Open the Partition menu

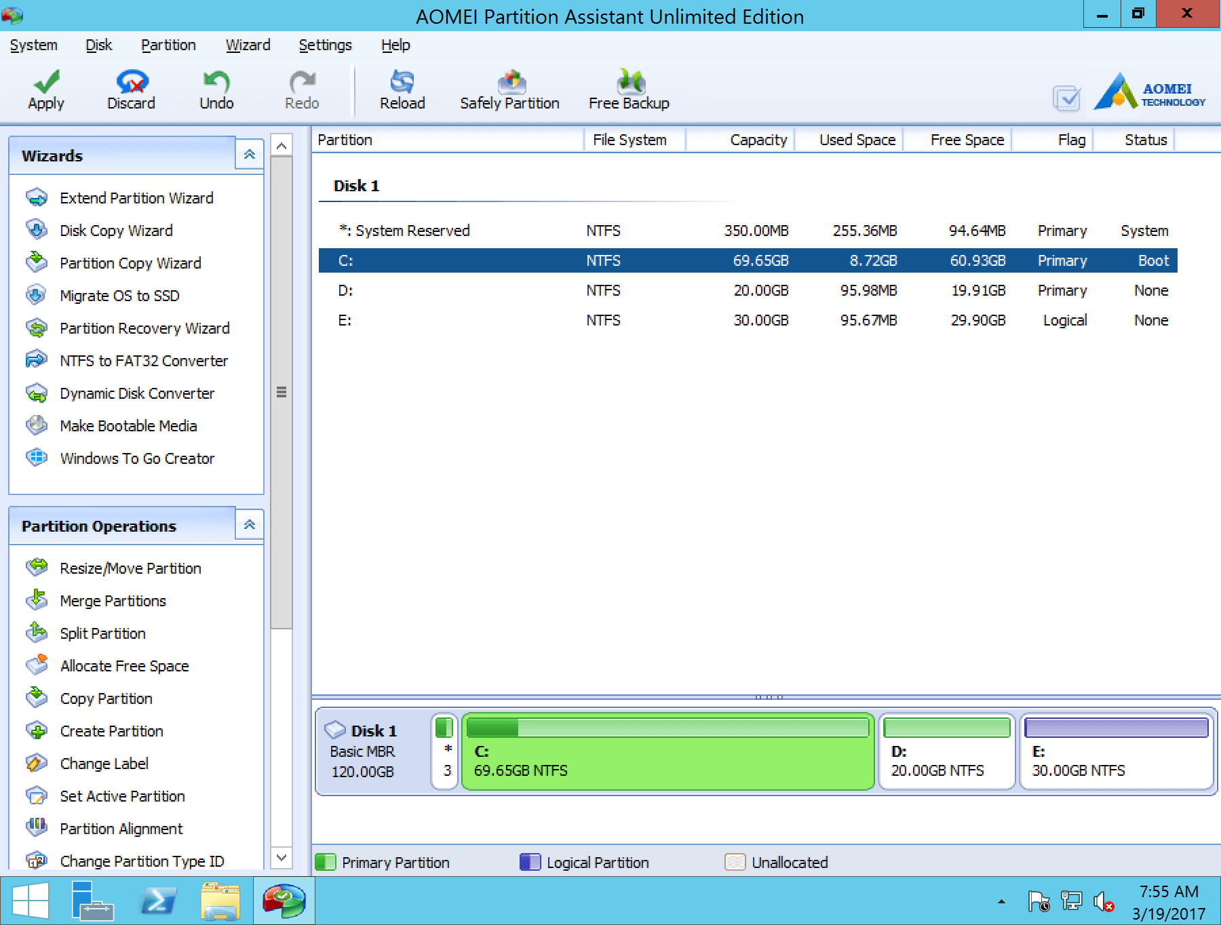(x=168, y=45)
